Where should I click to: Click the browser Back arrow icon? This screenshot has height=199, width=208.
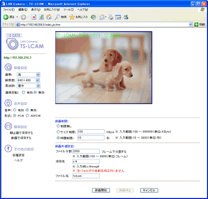click(6, 17)
